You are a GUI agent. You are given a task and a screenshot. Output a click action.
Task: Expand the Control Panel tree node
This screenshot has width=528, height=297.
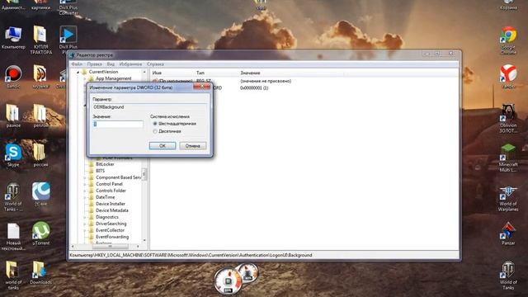84,184
